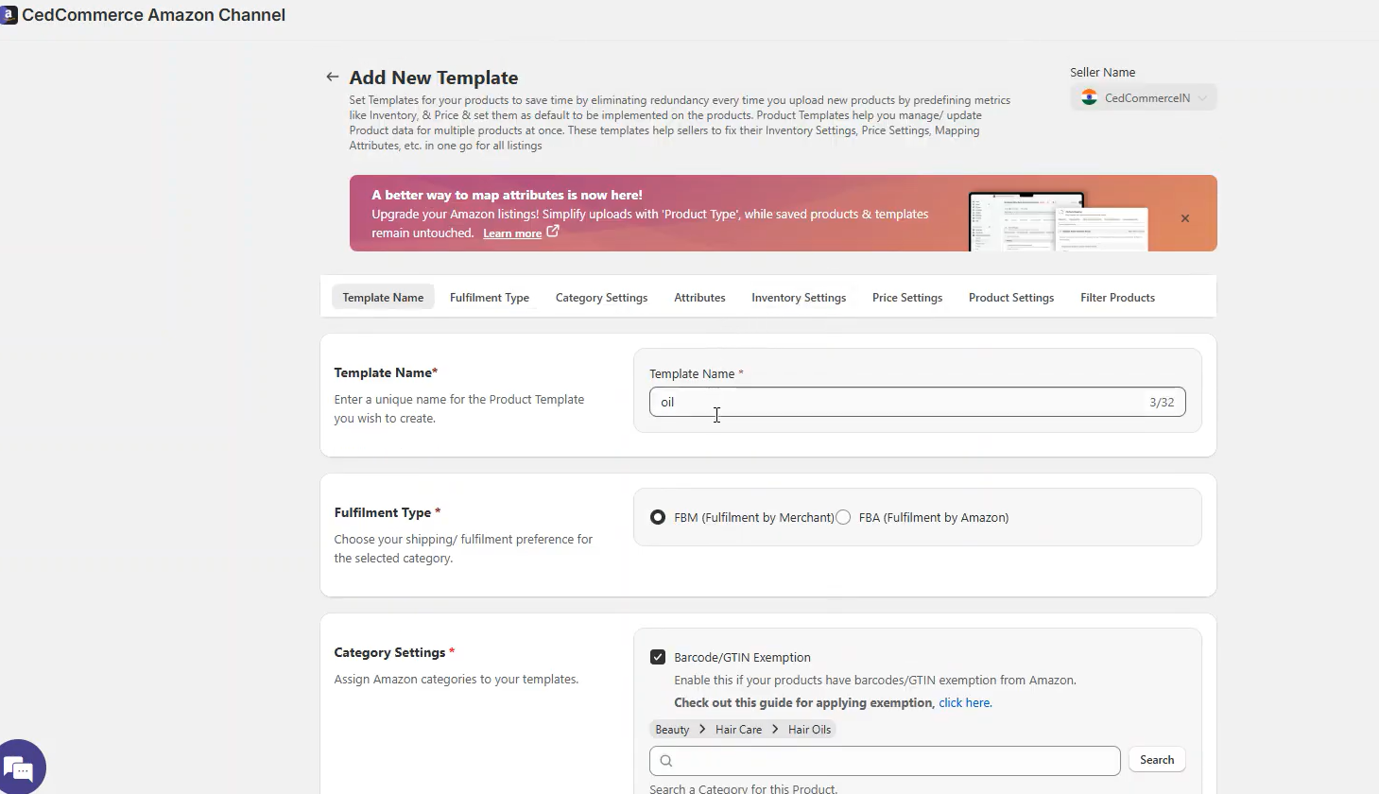The width and height of the screenshot is (1379, 794).
Task: Click the CedCommerce app logo icon
Action: point(9,15)
